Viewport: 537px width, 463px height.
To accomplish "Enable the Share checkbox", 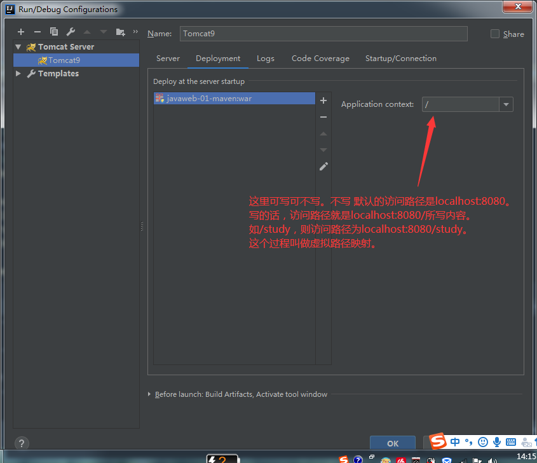I will click(495, 34).
